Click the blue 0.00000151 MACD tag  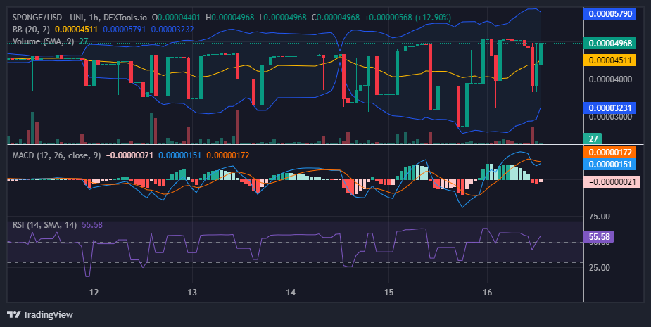pos(610,164)
